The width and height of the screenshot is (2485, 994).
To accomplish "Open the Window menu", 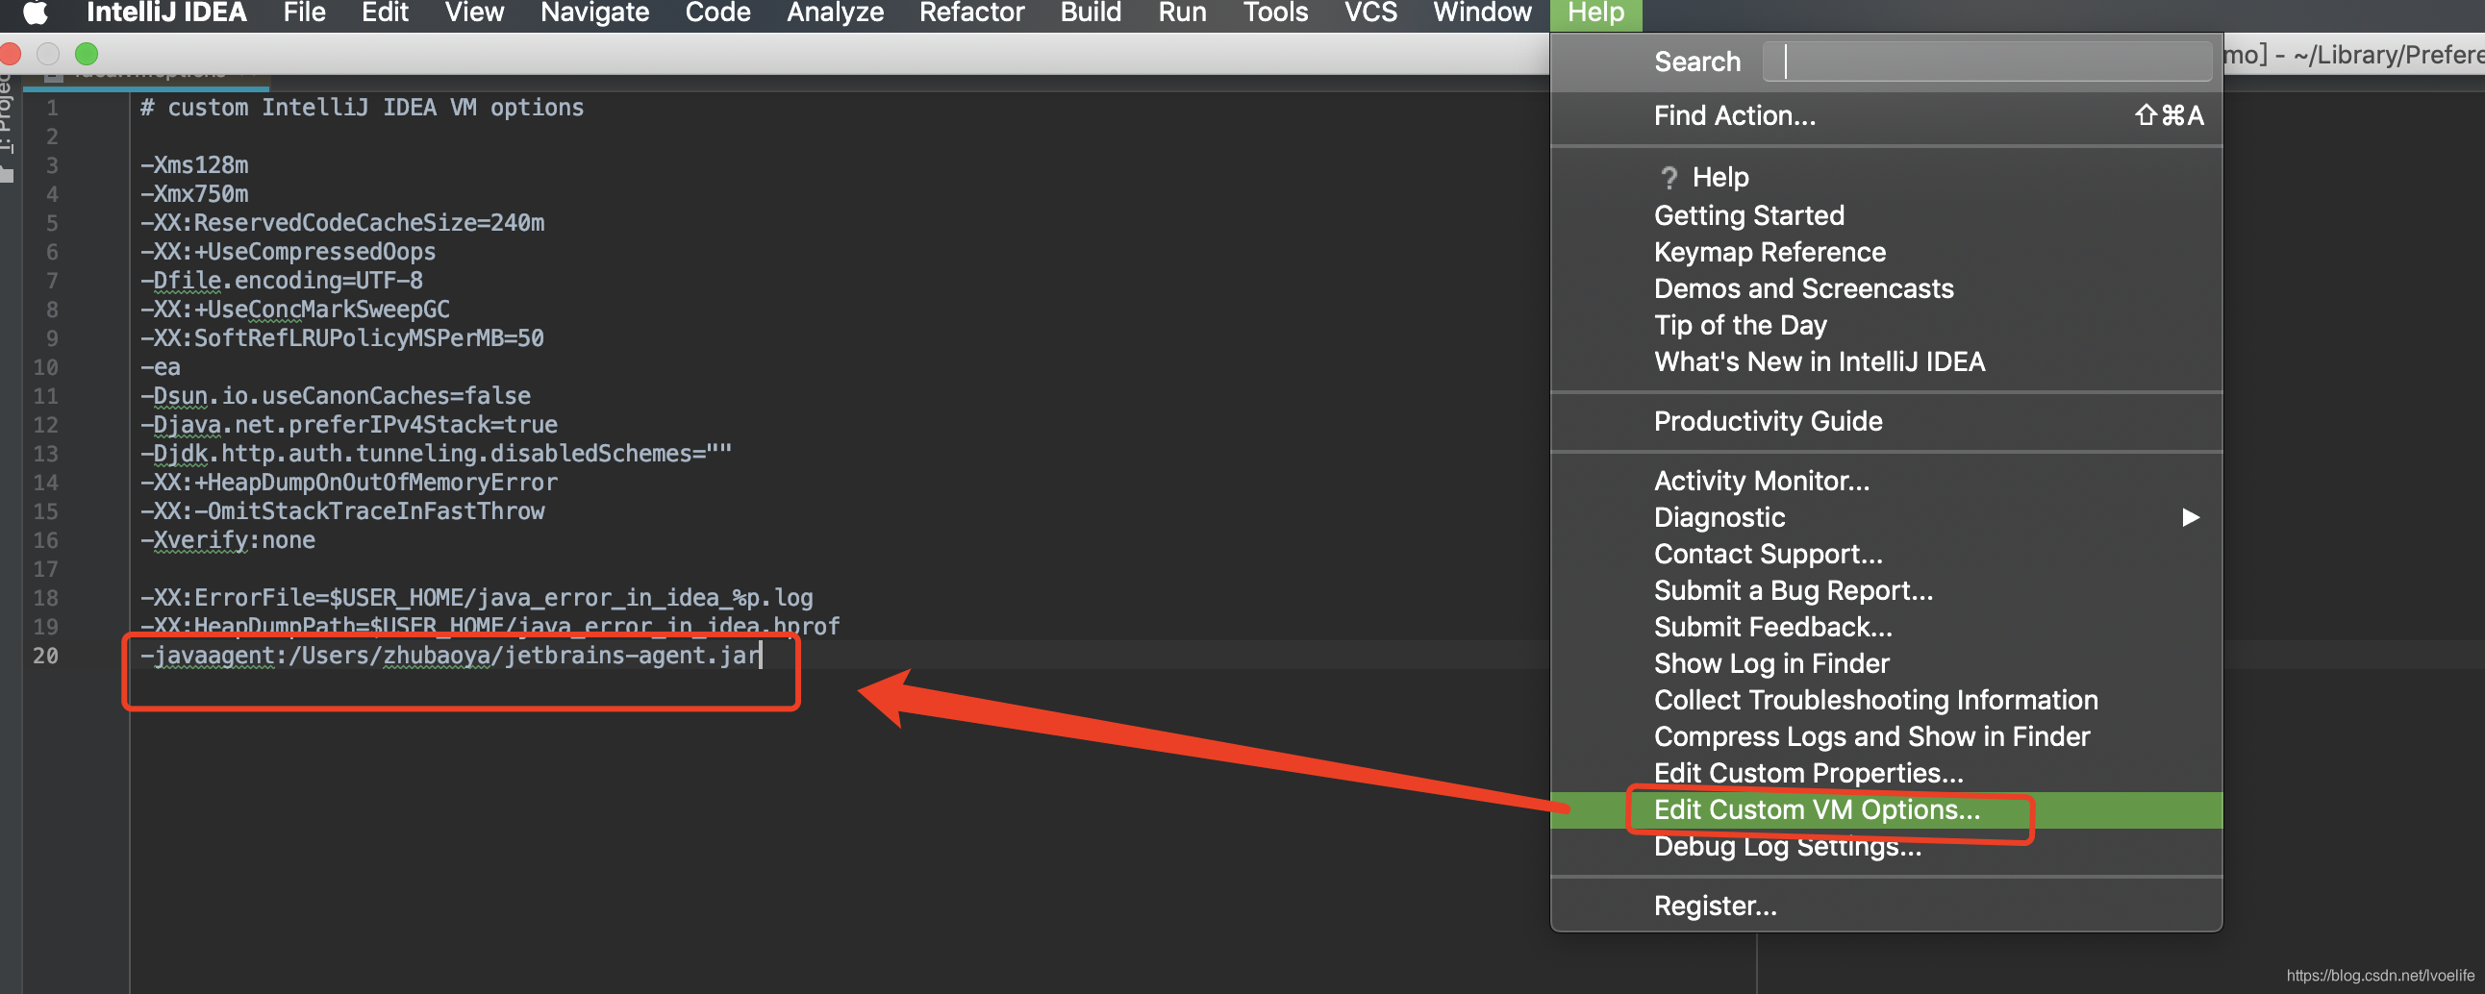I will click(1482, 12).
